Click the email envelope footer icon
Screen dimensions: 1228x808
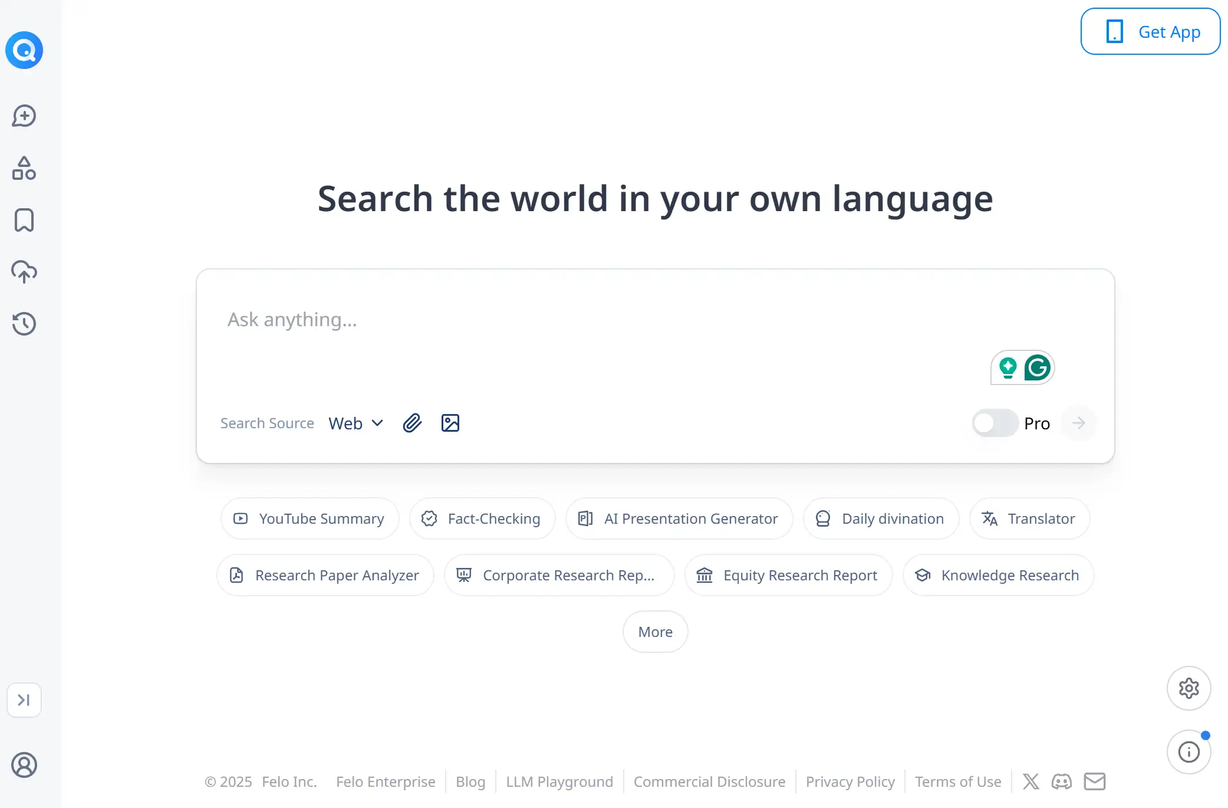click(1095, 781)
